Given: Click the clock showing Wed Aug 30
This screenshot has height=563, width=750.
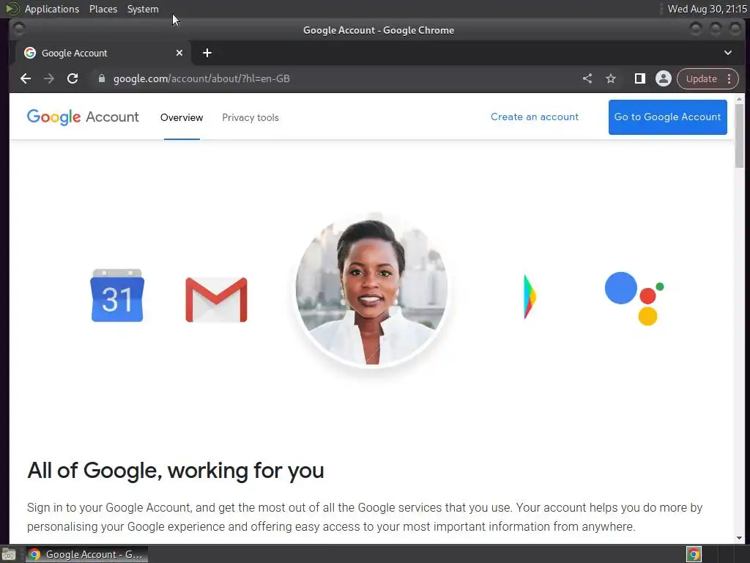Looking at the screenshot, I should point(707,9).
